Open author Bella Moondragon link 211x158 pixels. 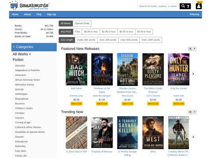(102, 96)
